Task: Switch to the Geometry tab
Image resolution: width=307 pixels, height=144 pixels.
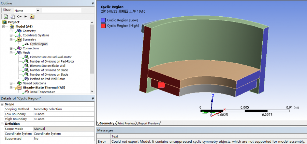Action: (106, 123)
